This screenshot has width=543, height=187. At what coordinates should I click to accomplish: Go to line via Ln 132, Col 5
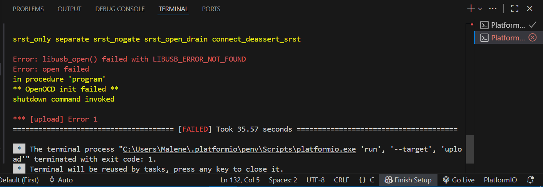coord(240,180)
